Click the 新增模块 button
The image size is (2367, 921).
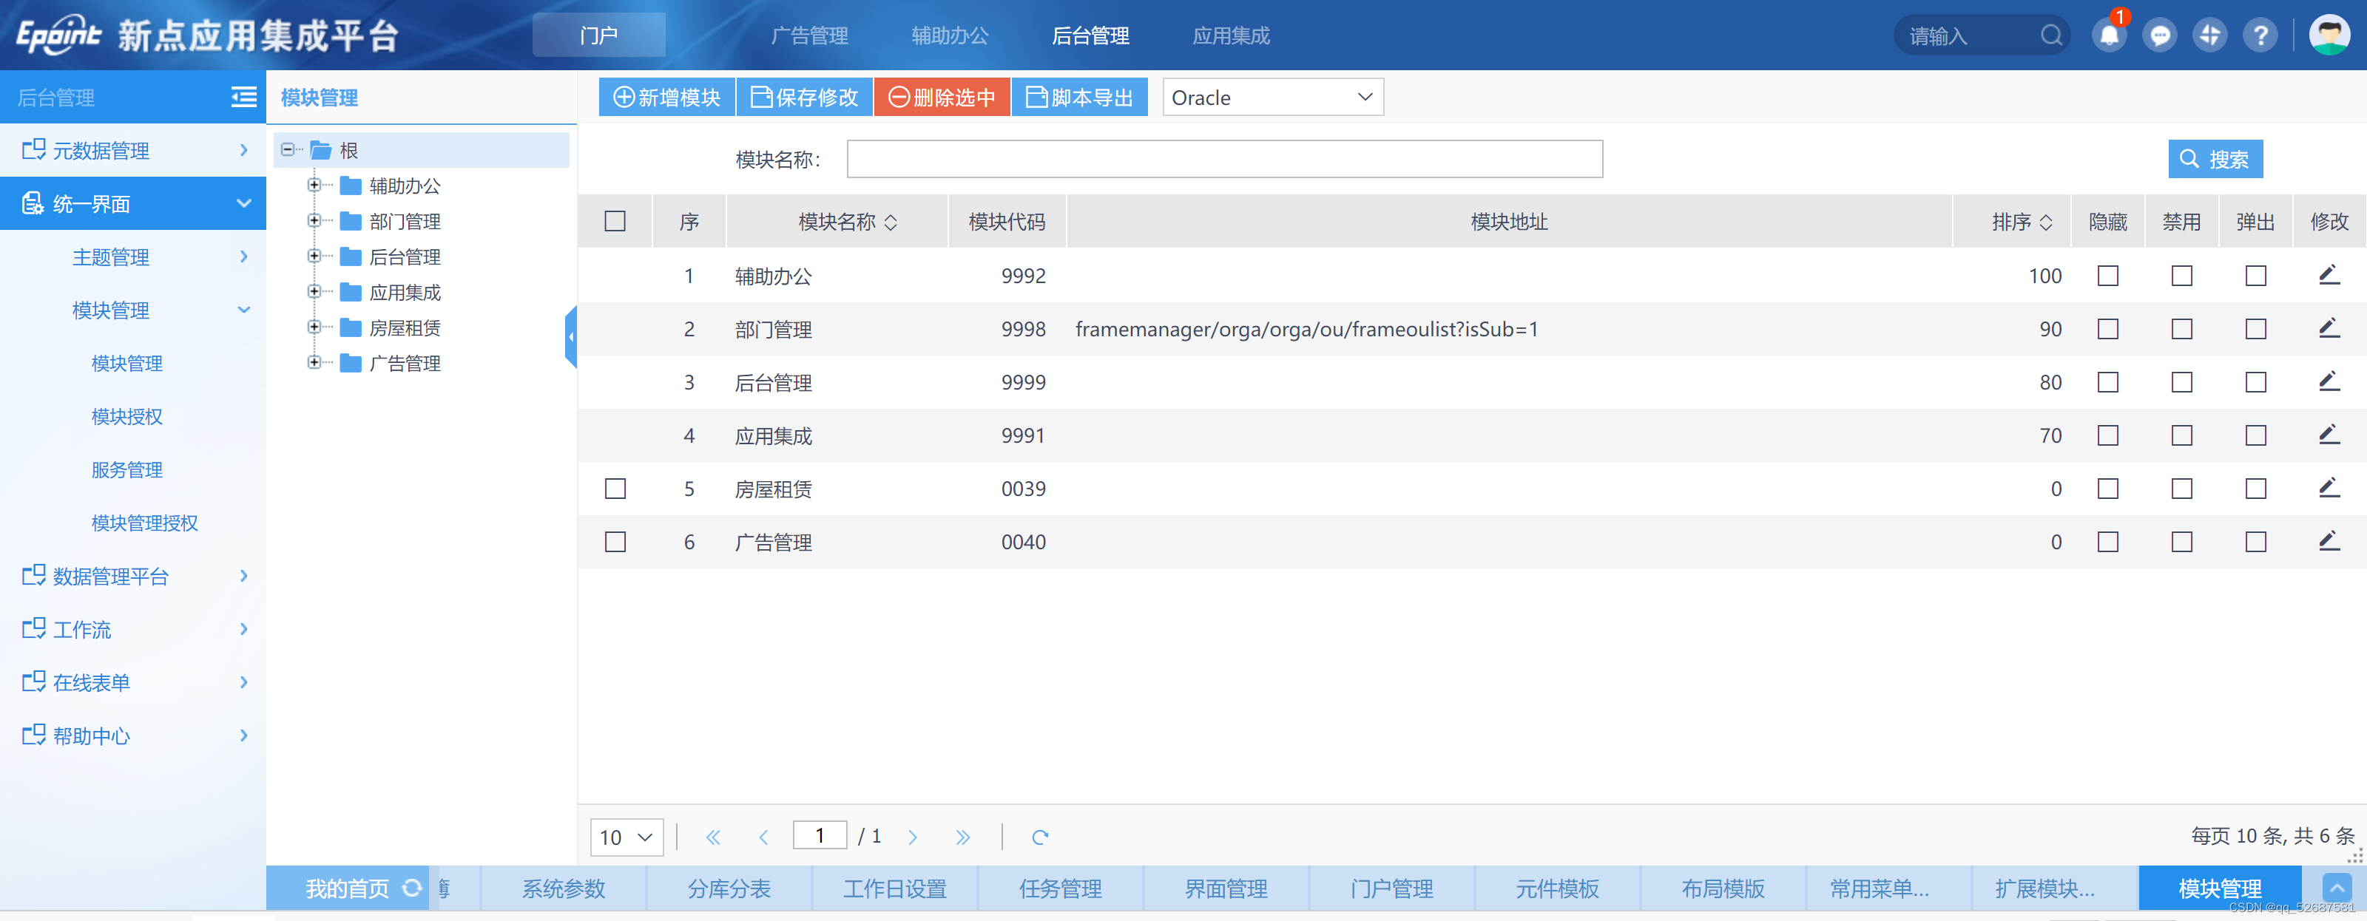(x=666, y=98)
